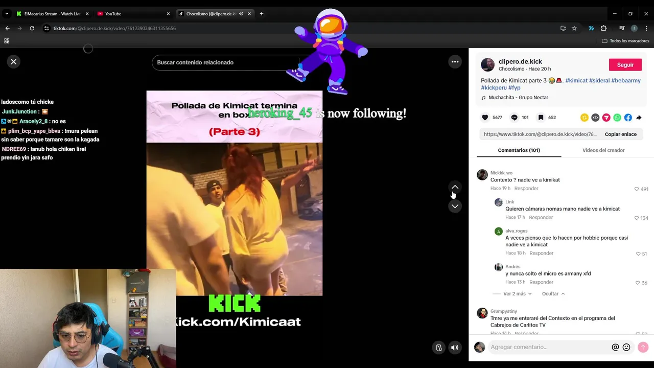Reply to alva_rogus's comment
This screenshot has width=654, height=368.
[x=542, y=254]
